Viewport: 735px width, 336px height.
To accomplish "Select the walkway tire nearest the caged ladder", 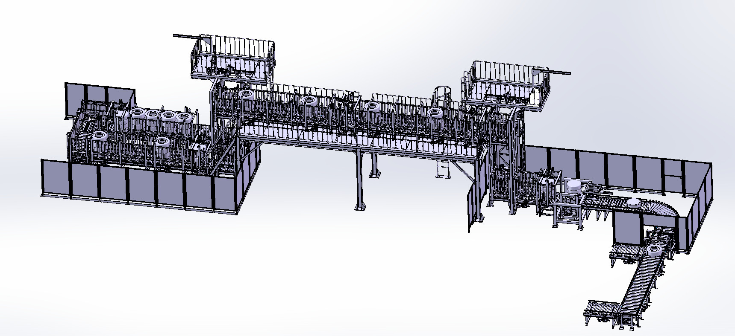I will [436, 113].
